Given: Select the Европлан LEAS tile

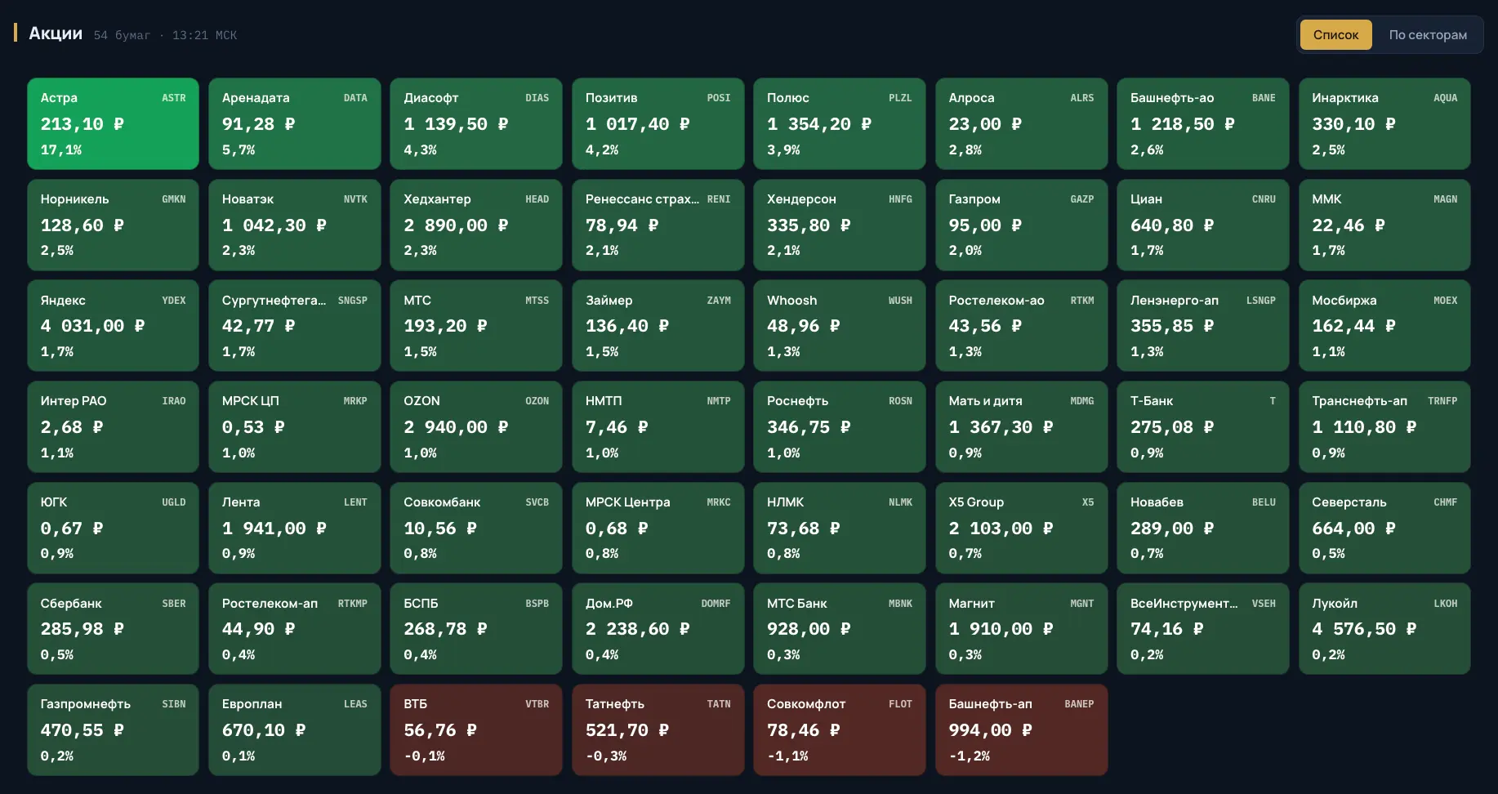Looking at the screenshot, I should (295, 729).
